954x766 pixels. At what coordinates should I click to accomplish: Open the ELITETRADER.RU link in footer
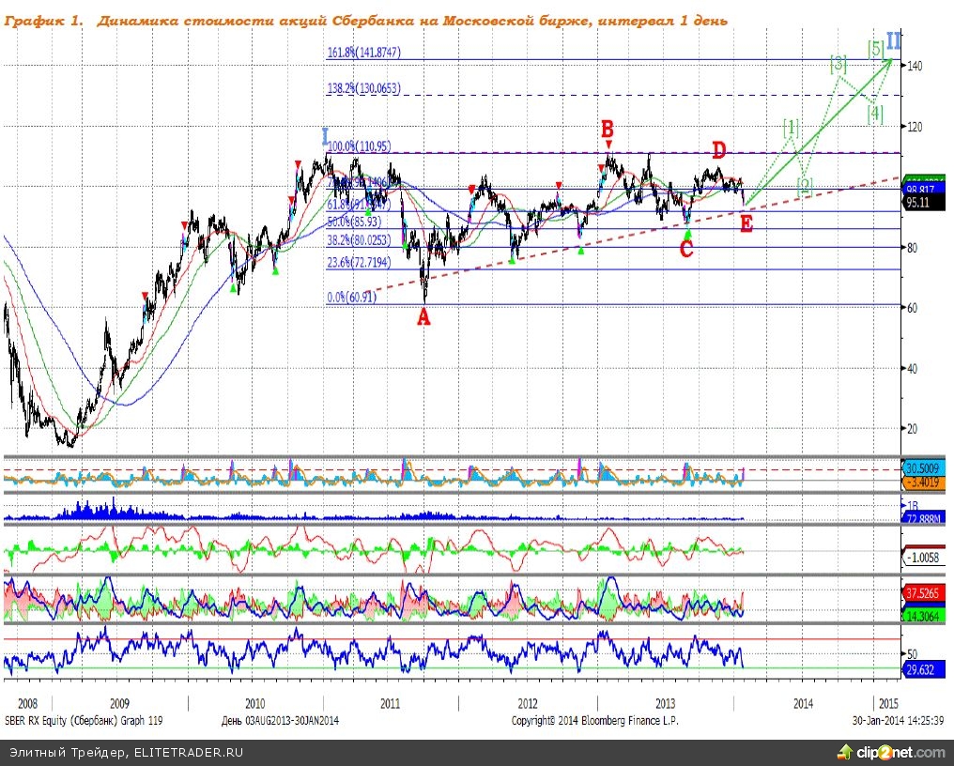coord(189,752)
